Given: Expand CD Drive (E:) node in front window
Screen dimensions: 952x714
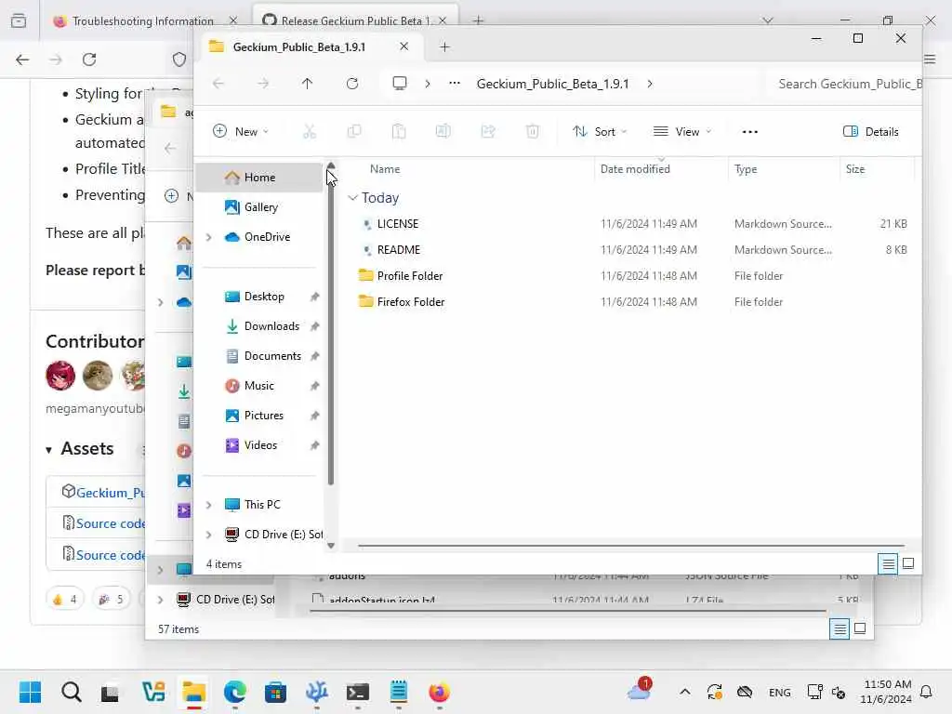Looking at the screenshot, I should pyautogui.click(x=209, y=535).
